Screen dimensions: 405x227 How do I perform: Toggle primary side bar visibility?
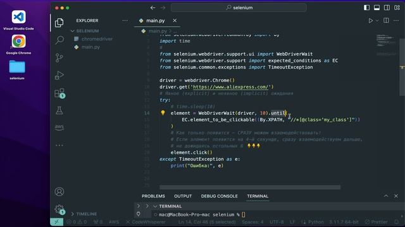tap(366, 8)
